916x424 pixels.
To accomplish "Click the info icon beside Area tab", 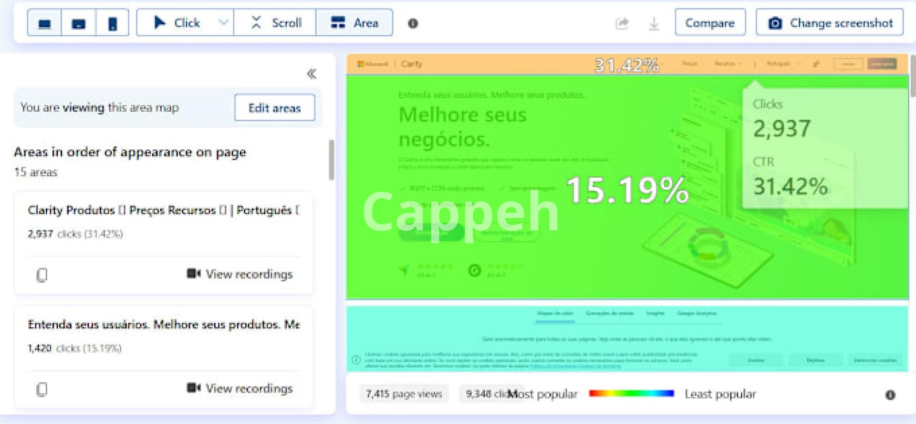I will point(413,23).
